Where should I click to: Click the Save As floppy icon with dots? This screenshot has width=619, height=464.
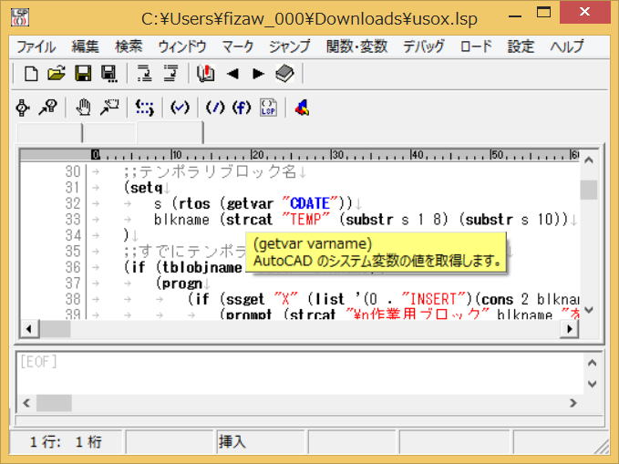click(109, 74)
